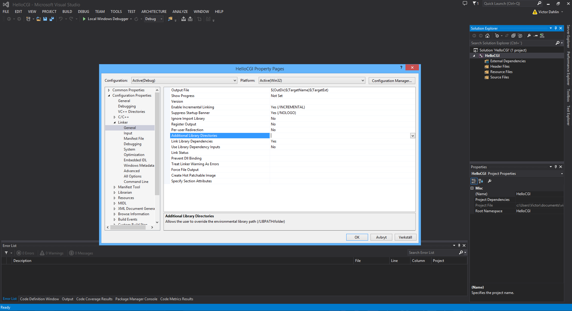Select Linker Input tree item
The image size is (572, 311).
(x=128, y=133)
